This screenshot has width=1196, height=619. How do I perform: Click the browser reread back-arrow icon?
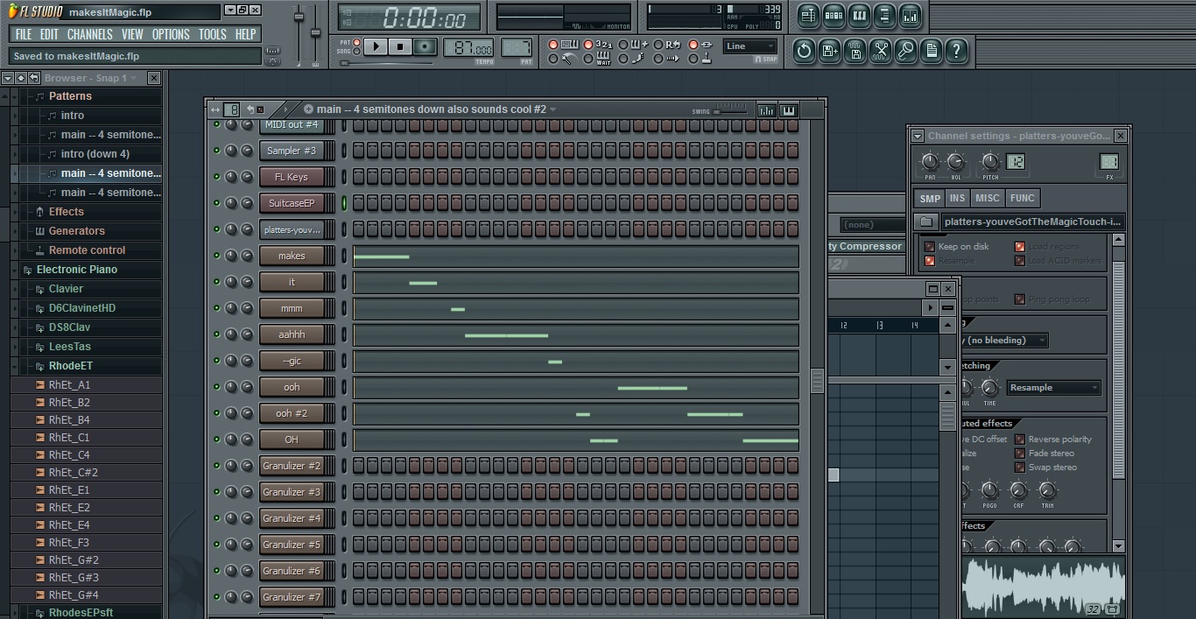pos(33,78)
